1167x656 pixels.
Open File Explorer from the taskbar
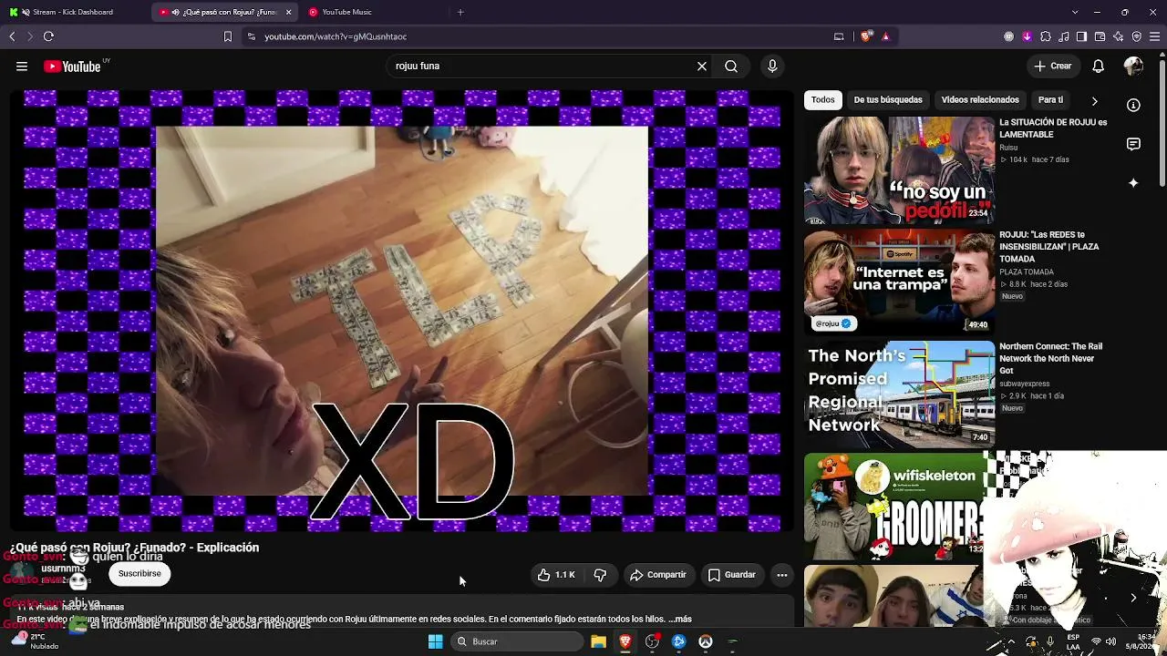click(598, 641)
